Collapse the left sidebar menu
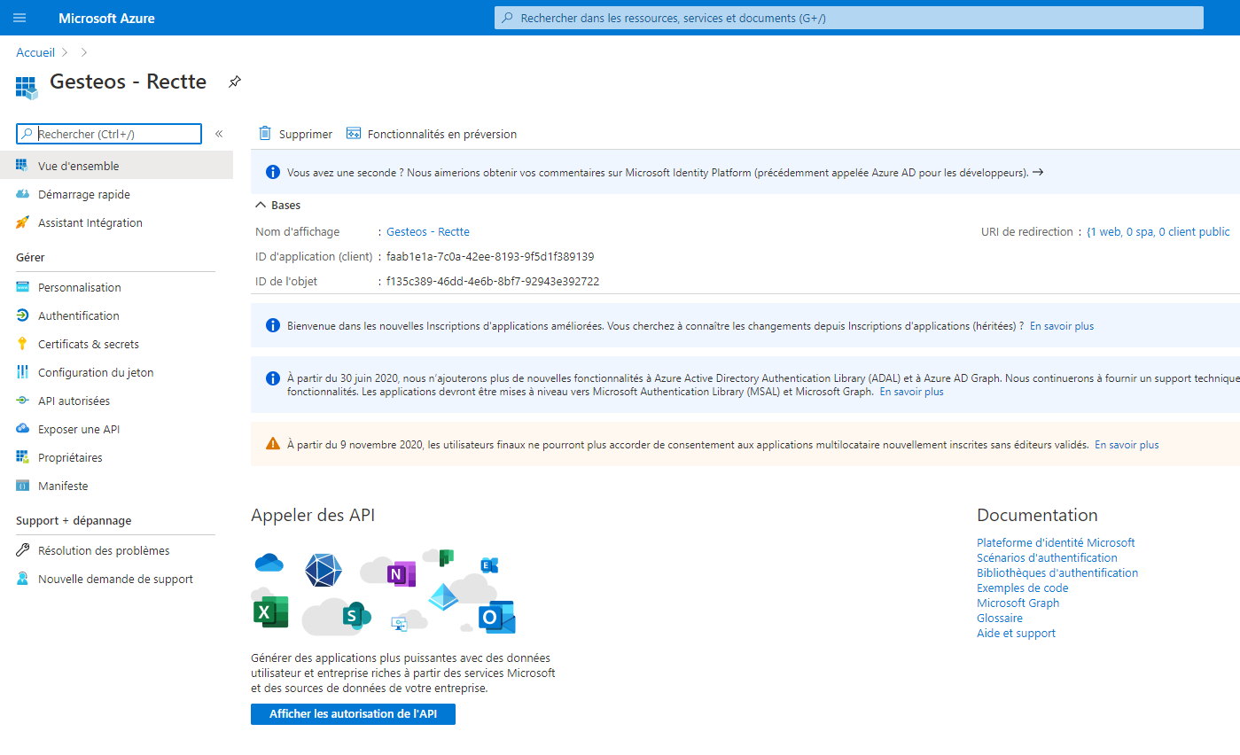The image size is (1240, 755). 219,134
